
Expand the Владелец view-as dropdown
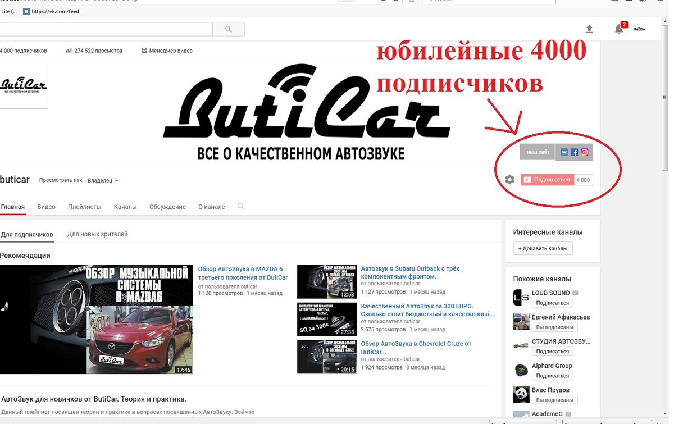(x=103, y=181)
